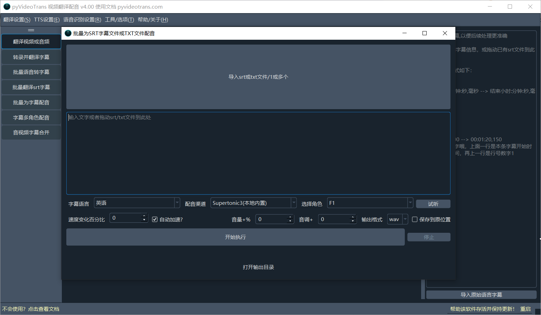The height and width of the screenshot is (315, 541).
Task: Open the TTS设置(E) menu
Action: point(47,20)
